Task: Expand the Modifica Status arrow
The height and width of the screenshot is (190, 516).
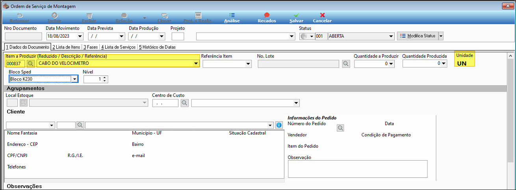Action: (441, 36)
